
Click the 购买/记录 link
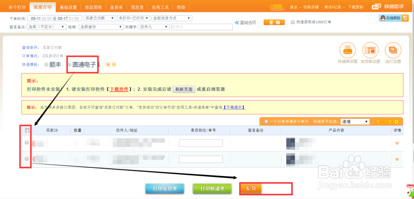332,7
